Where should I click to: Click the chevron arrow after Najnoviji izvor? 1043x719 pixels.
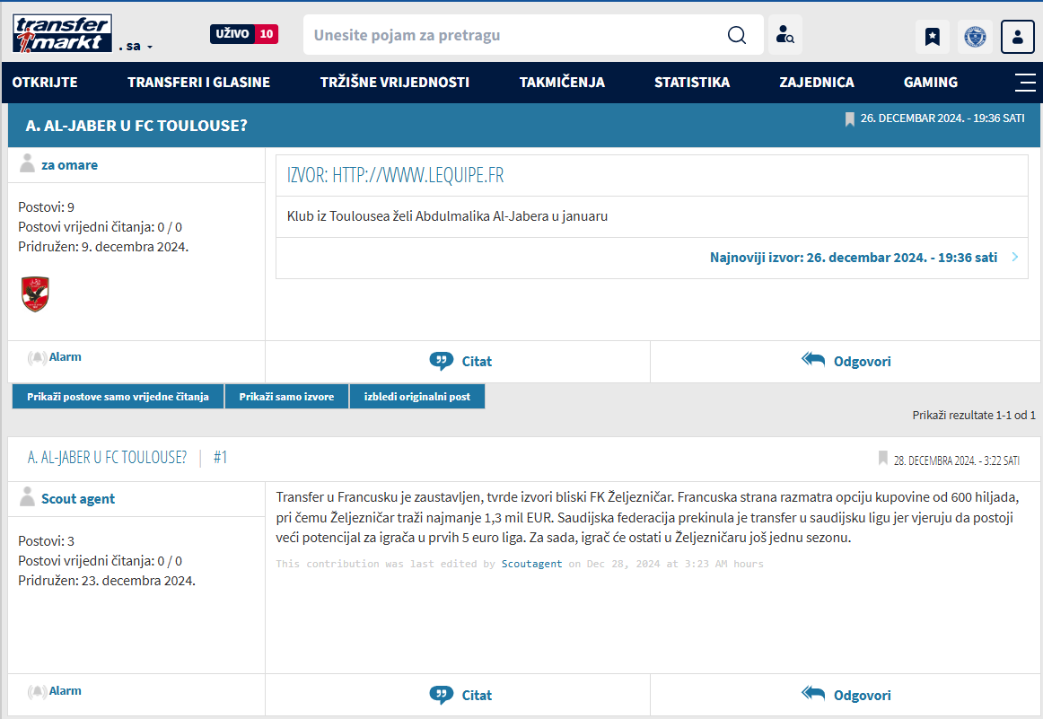click(1014, 257)
